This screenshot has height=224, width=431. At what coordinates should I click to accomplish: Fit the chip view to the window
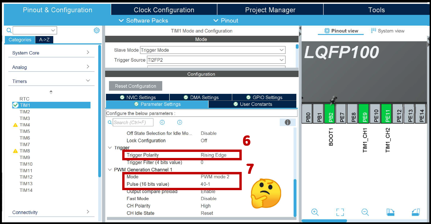click(340, 212)
